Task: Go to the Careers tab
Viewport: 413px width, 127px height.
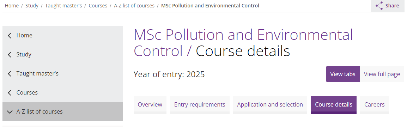Action: click(374, 105)
